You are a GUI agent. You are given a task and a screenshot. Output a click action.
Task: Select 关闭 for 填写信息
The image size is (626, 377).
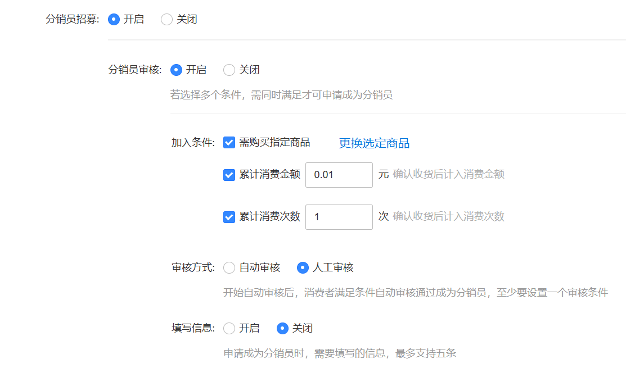point(282,328)
